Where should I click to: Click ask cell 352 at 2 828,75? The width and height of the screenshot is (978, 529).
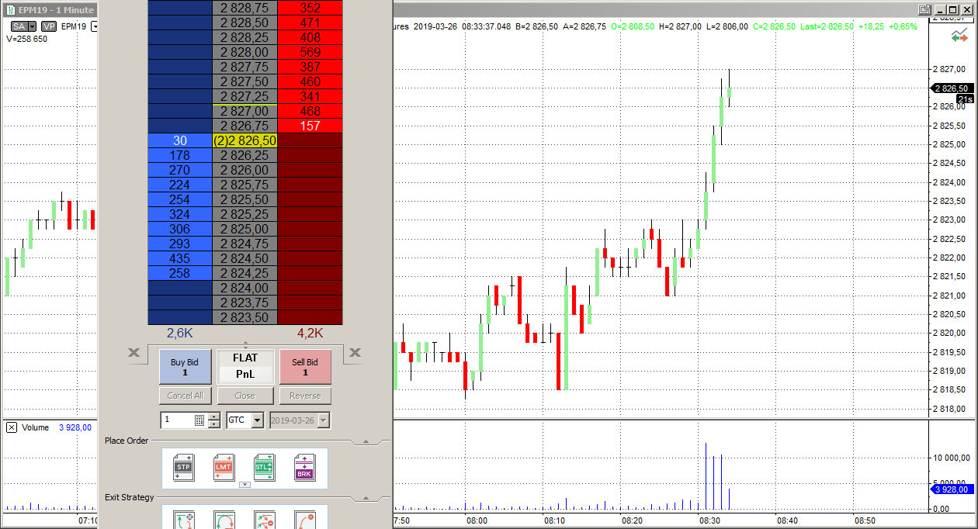(310, 8)
